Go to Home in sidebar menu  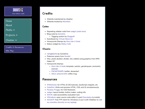pos(9,21)
